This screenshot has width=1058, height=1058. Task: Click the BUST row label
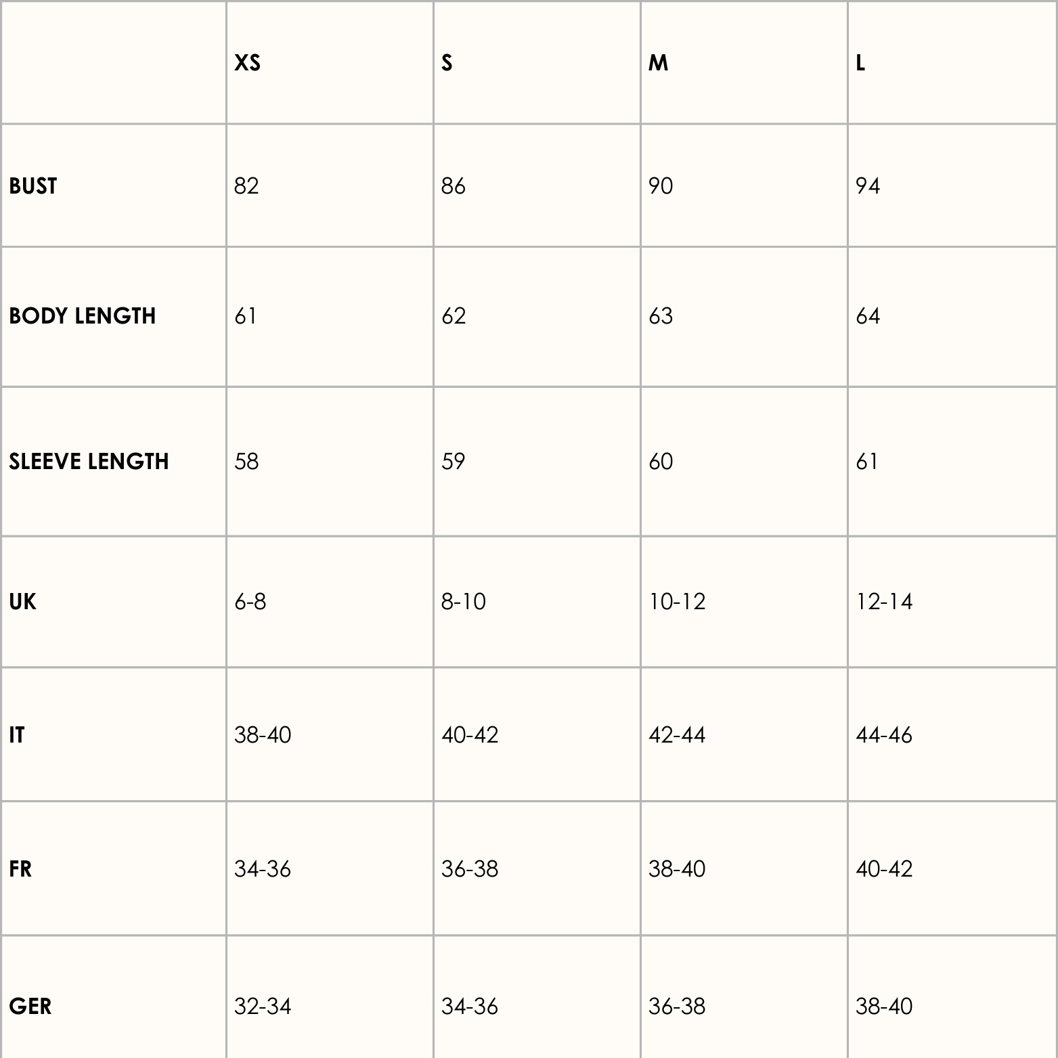point(33,186)
